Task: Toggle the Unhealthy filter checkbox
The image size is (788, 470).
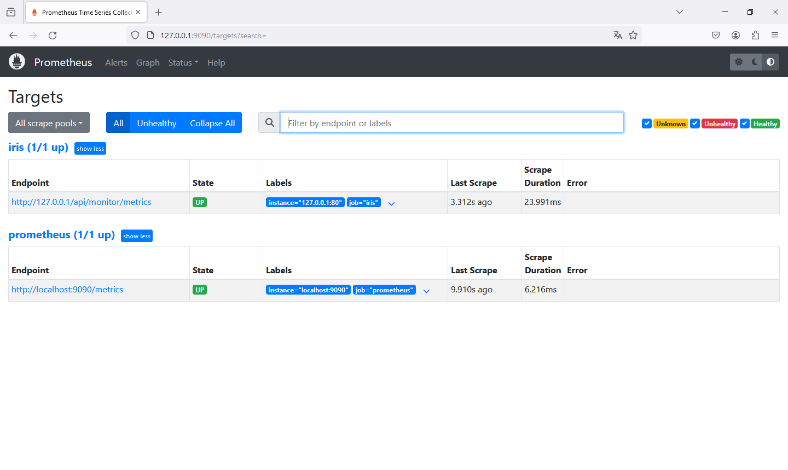Action: click(695, 124)
